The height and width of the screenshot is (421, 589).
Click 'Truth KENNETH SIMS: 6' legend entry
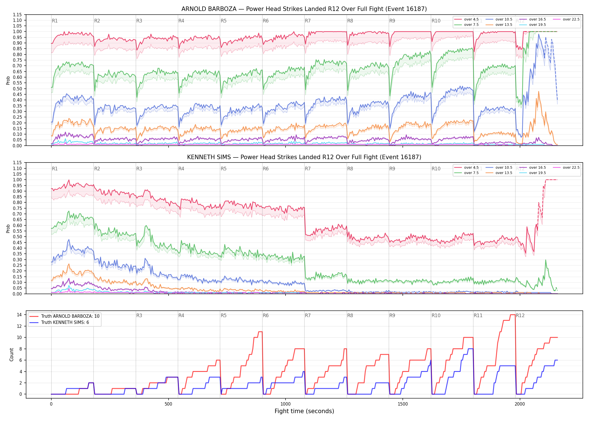[x=59, y=322]
